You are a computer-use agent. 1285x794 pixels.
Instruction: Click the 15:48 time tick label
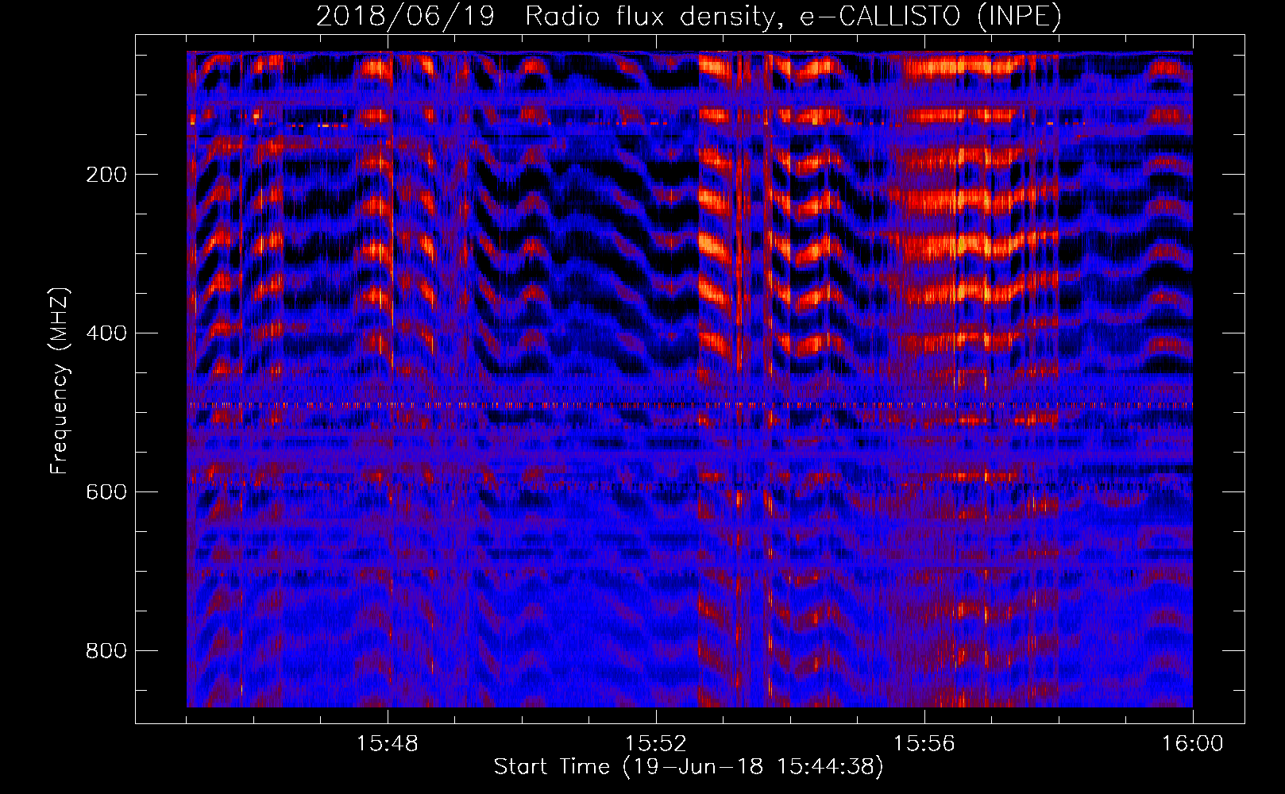point(388,744)
